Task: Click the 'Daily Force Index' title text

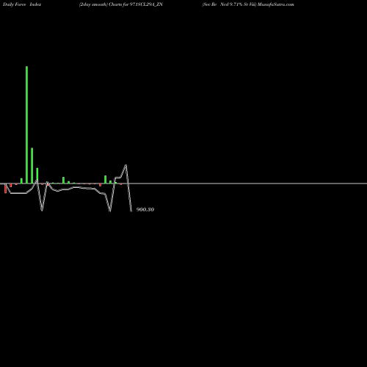Action: [x=22, y=4]
